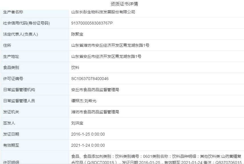Click the issuing authority 潍坊市食品药品监督管理局
The image size is (244, 164).
point(95,112)
